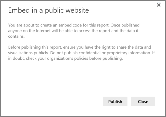
Task: Click the Publish button
Action: click(115, 102)
